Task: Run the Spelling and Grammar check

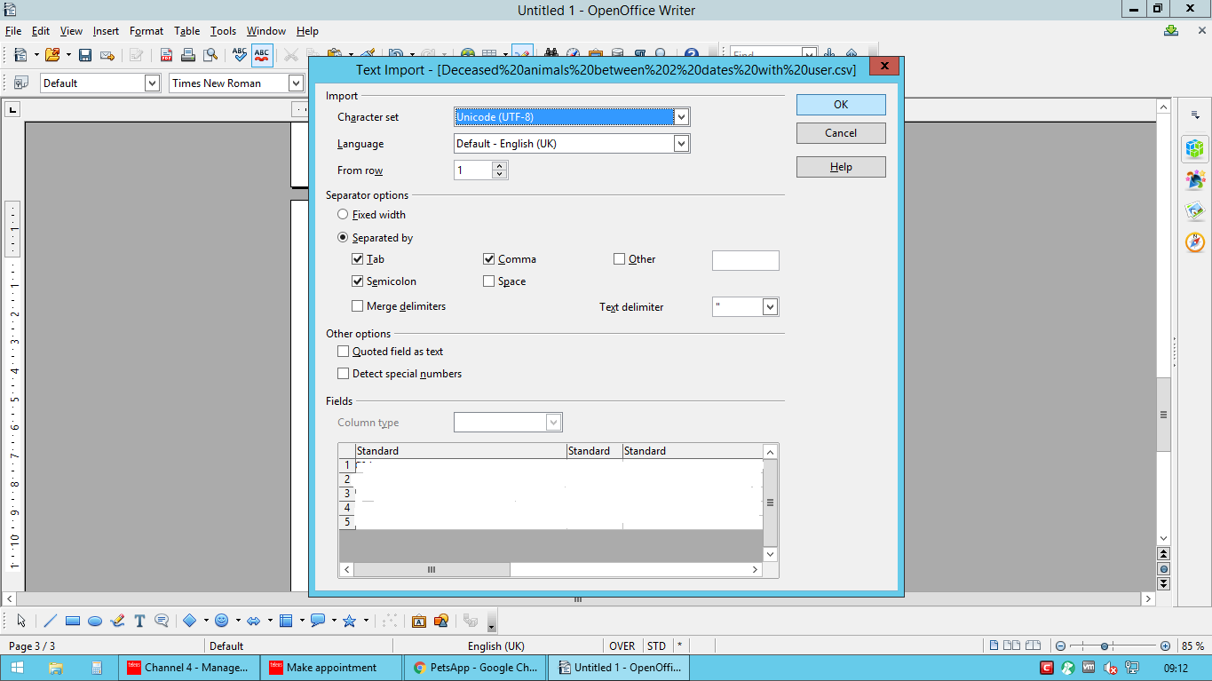Action: pyautogui.click(x=239, y=54)
